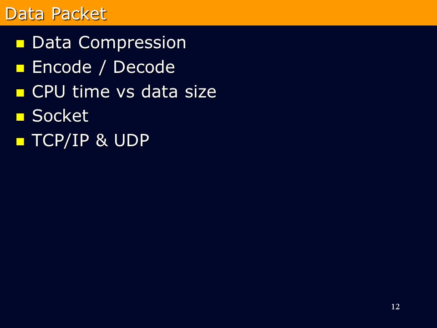Click the yellow bullet beside TCP/IP & UDP
Viewport: 437px width, 328px height.
pyautogui.click(x=20, y=142)
